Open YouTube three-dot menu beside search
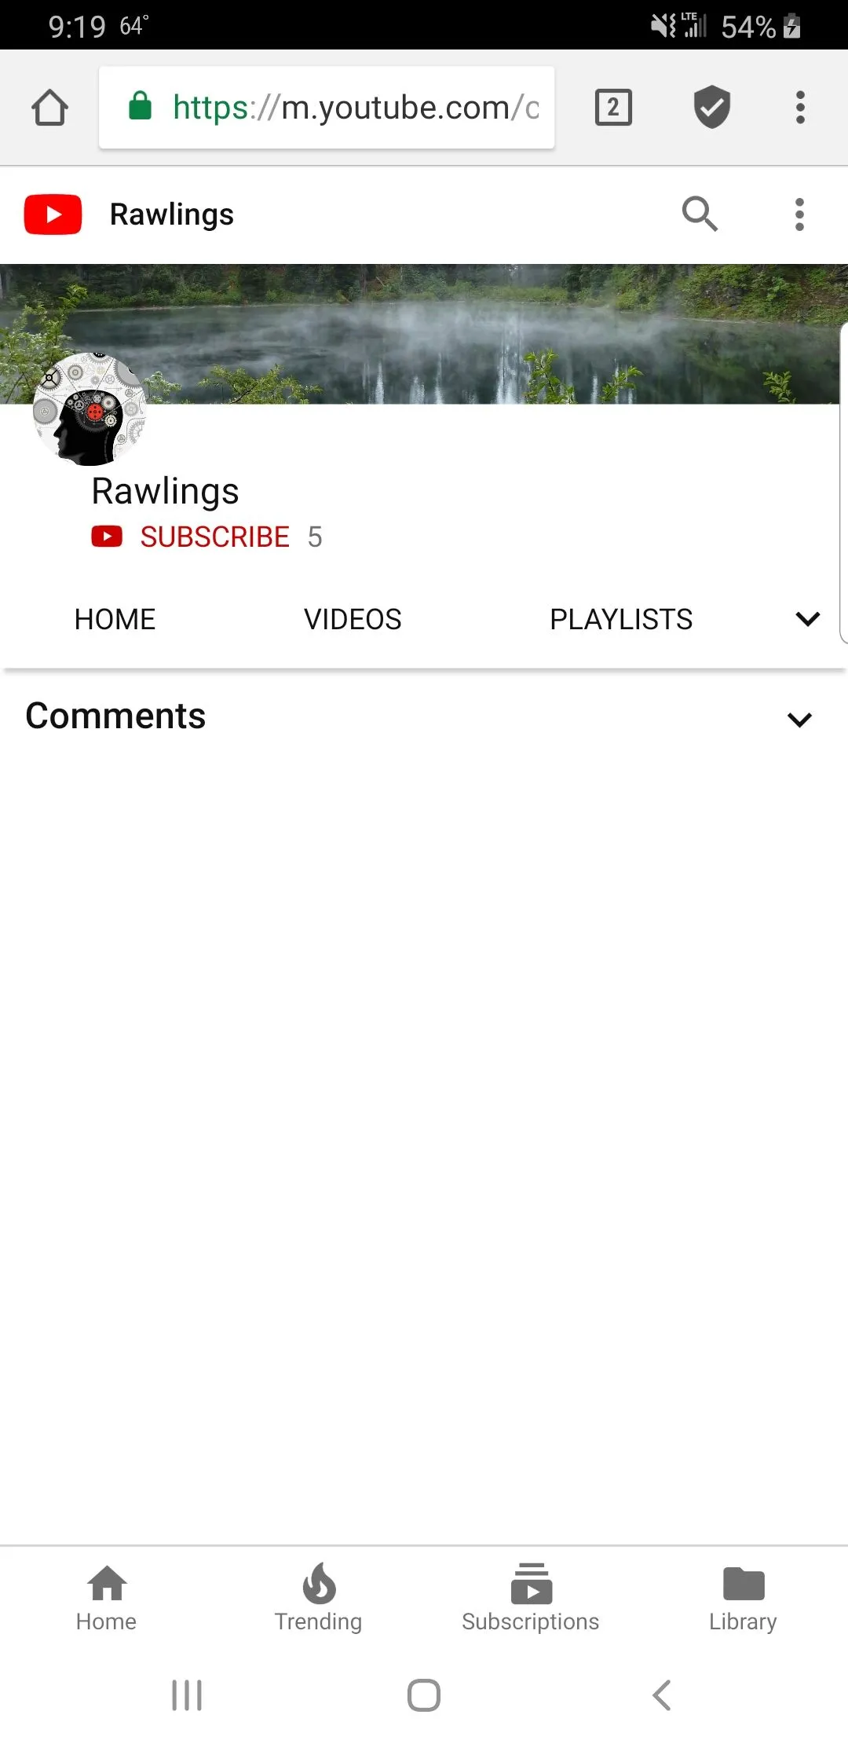Screen dimensions: 848x1744 [x=799, y=214]
